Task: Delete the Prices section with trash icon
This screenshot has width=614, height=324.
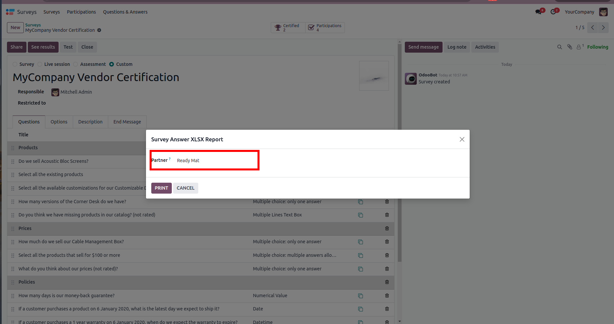Action: click(x=387, y=228)
